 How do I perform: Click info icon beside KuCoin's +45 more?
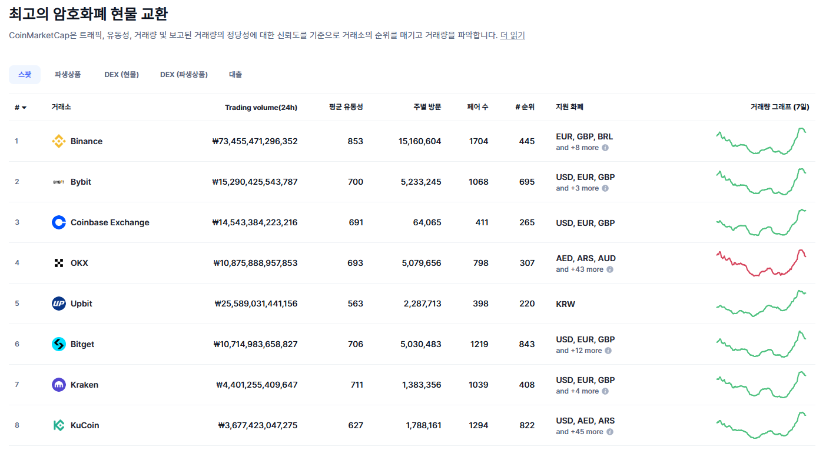click(610, 432)
